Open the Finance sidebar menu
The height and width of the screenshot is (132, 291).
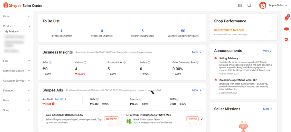tap(16, 91)
